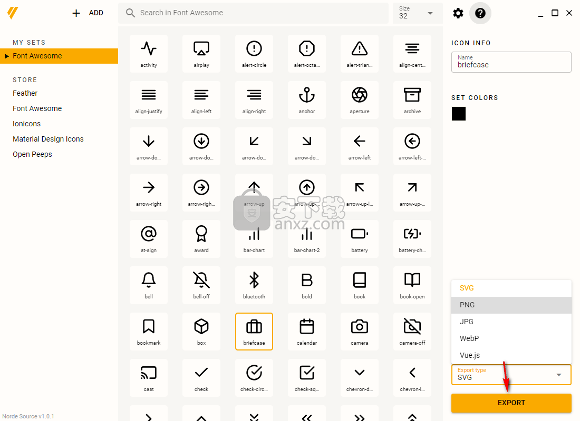Select the bell icon
Viewport: 580px width, 421px height.
click(x=149, y=285)
